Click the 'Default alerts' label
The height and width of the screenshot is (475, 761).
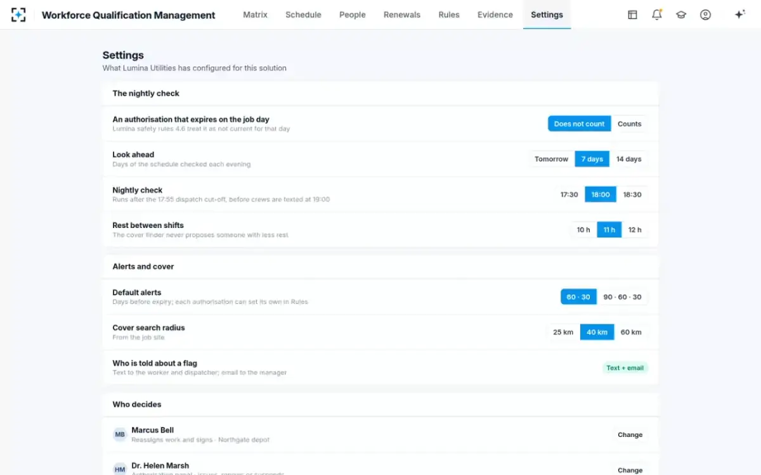(137, 293)
